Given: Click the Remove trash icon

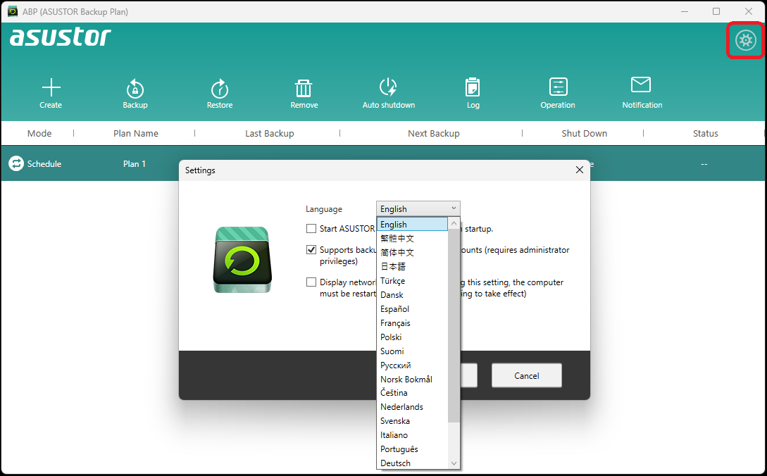Looking at the screenshot, I should [304, 88].
